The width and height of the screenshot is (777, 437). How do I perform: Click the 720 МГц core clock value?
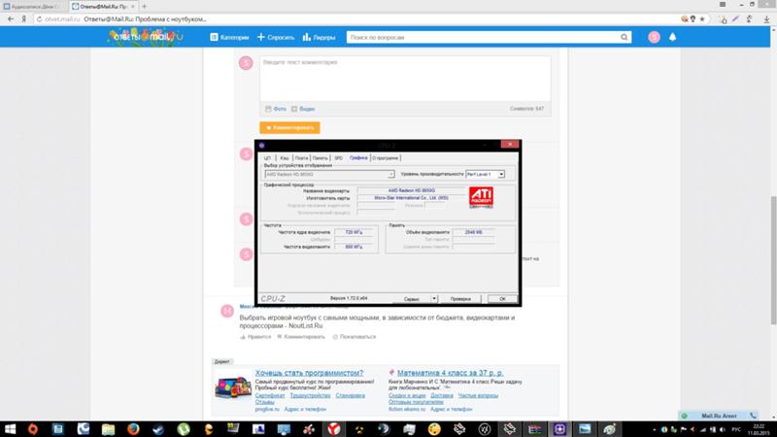354,232
